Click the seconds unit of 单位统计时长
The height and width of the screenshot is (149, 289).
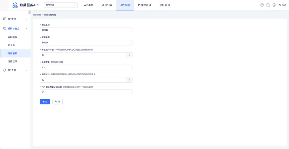pos(129,55)
